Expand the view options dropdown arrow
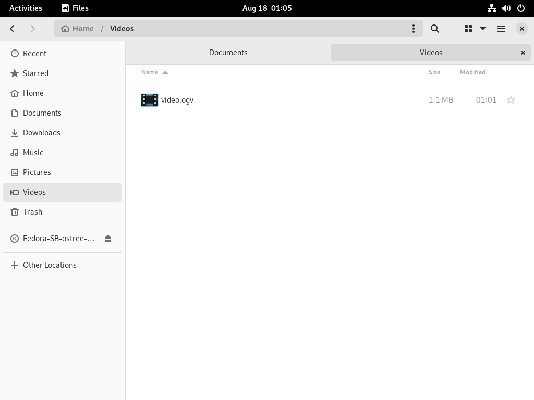Image resolution: width=534 pixels, height=400 pixels. click(482, 29)
